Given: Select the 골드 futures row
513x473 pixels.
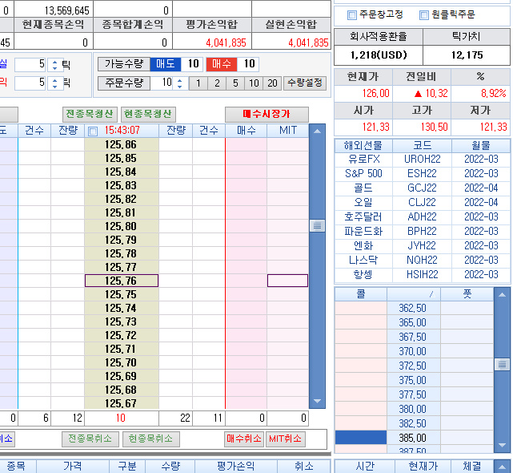Looking at the screenshot, I should 422,188.
